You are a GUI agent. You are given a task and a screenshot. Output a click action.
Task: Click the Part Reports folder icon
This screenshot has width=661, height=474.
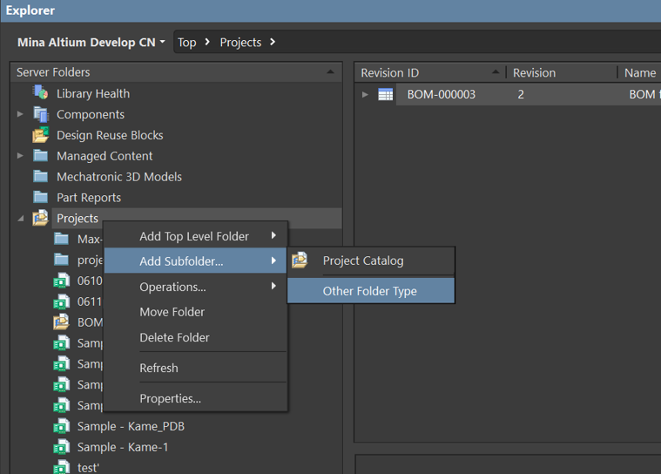pyautogui.click(x=40, y=197)
